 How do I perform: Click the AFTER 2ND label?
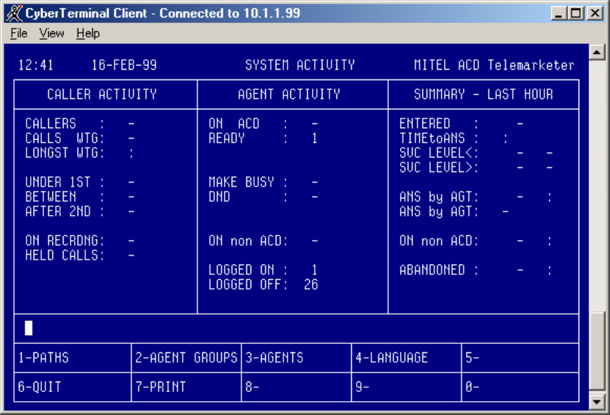pos(58,212)
